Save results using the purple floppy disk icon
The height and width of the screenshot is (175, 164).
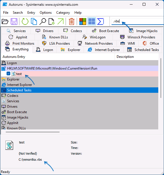click(x=14, y=21)
